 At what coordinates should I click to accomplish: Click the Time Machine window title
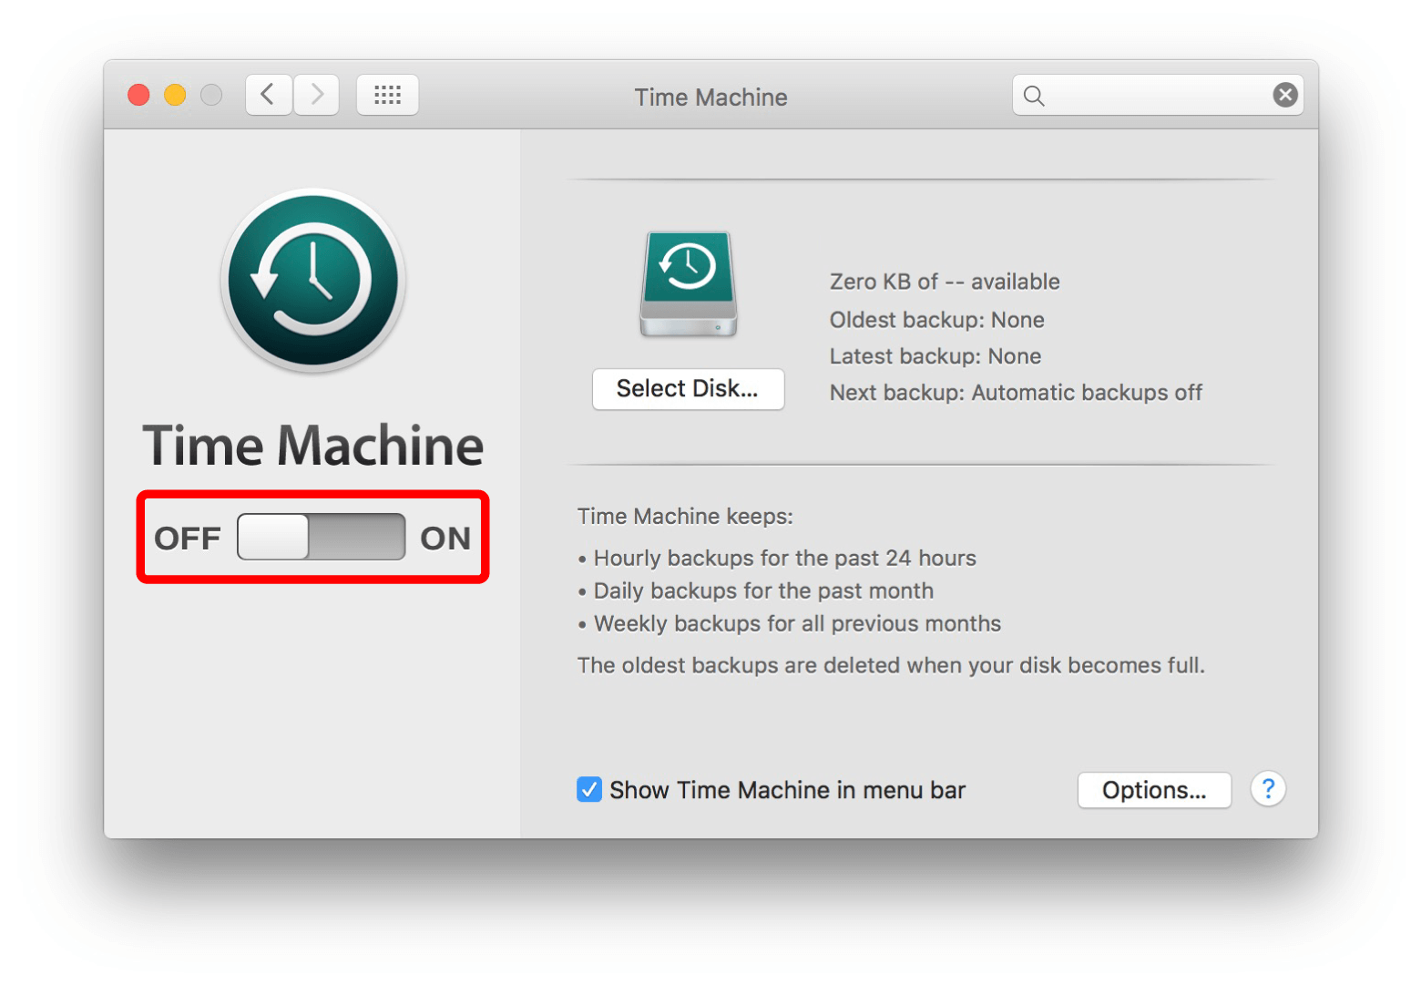(x=710, y=97)
